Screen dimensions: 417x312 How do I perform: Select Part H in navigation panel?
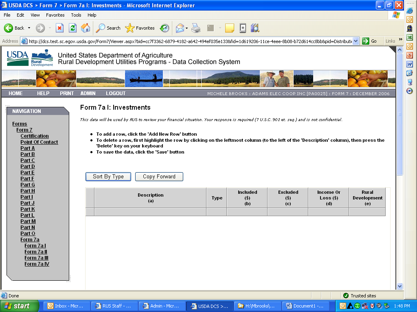click(28, 191)
